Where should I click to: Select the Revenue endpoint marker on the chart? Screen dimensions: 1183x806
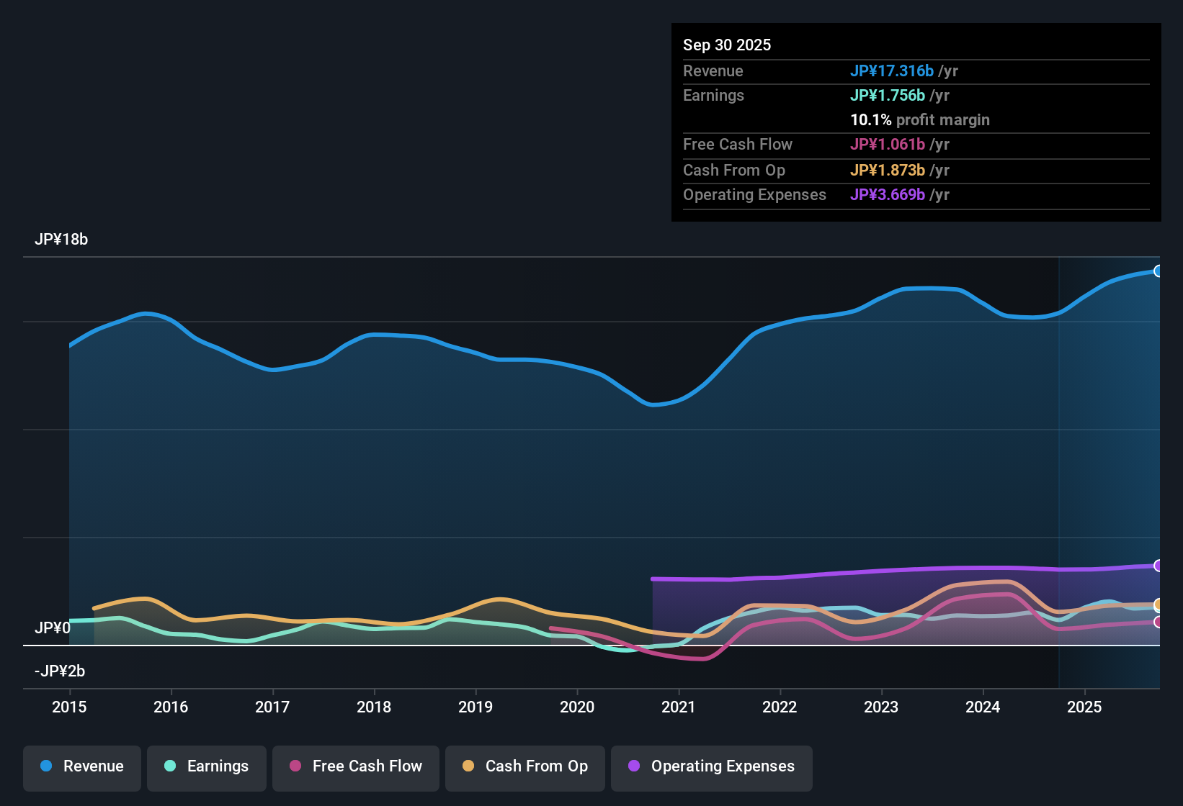point(1159,271)
